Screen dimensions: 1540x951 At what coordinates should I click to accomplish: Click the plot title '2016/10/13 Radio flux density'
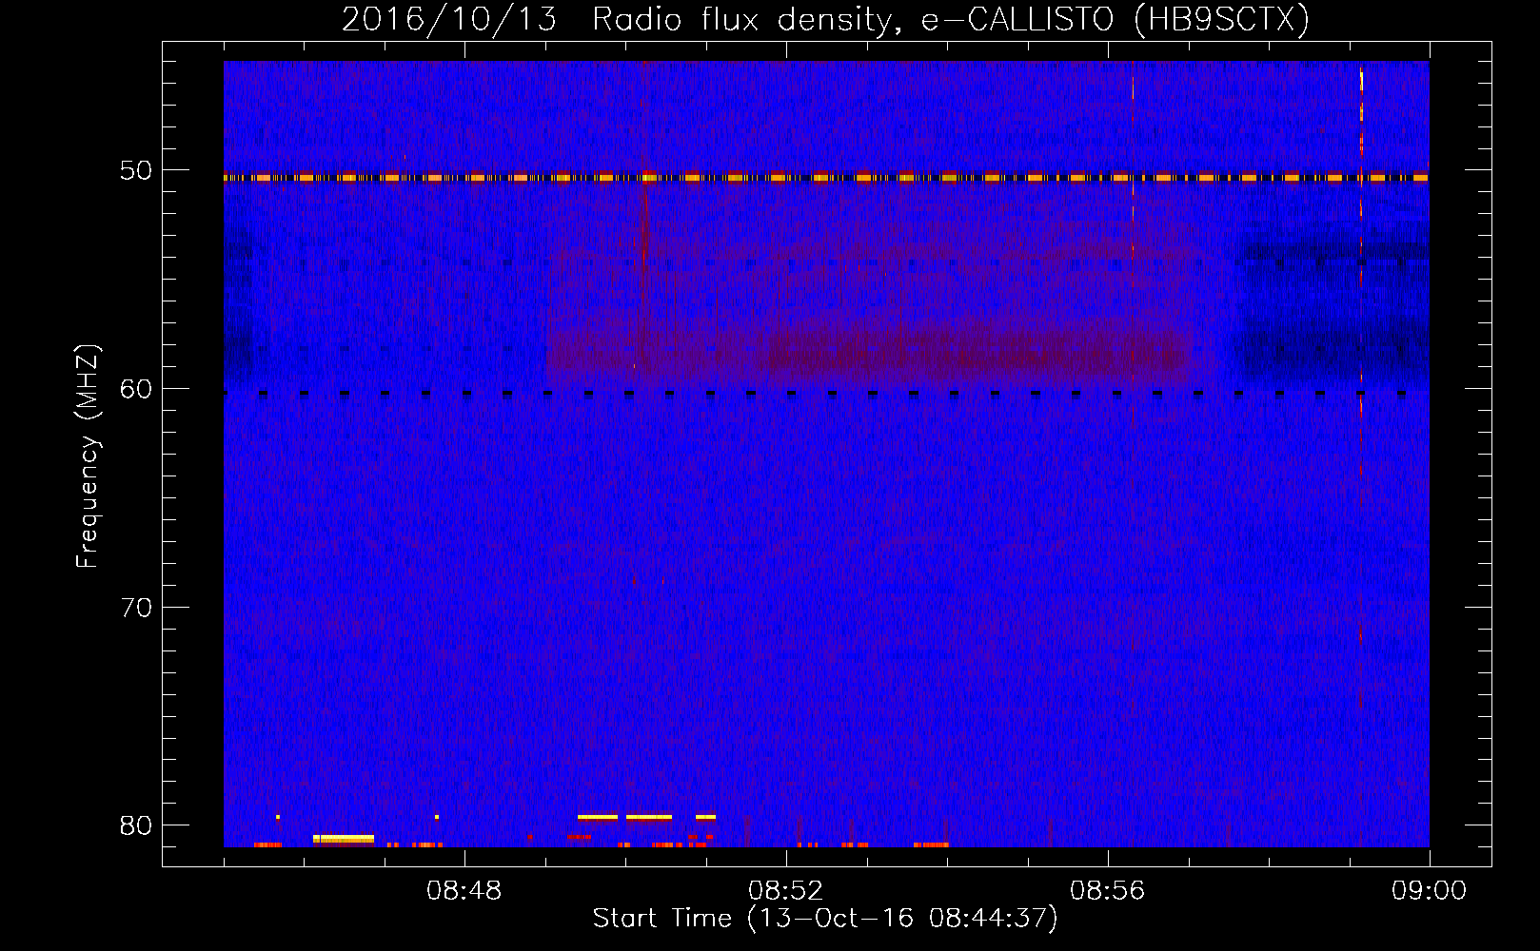[622, 19]
